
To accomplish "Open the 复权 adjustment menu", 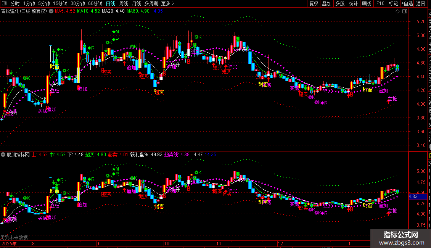I will [314, 3].
